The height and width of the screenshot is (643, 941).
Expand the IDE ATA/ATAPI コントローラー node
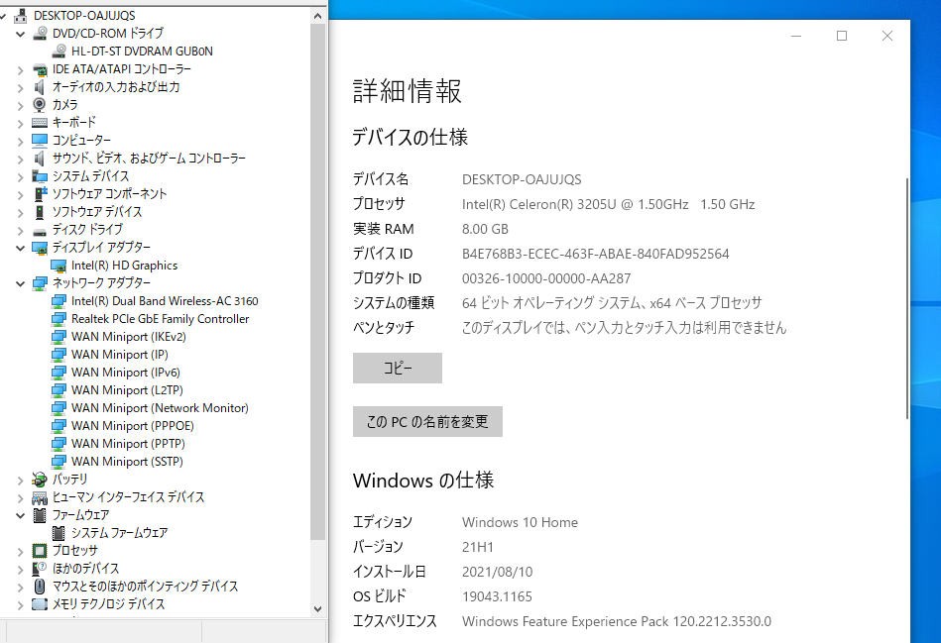coord(21,70)
